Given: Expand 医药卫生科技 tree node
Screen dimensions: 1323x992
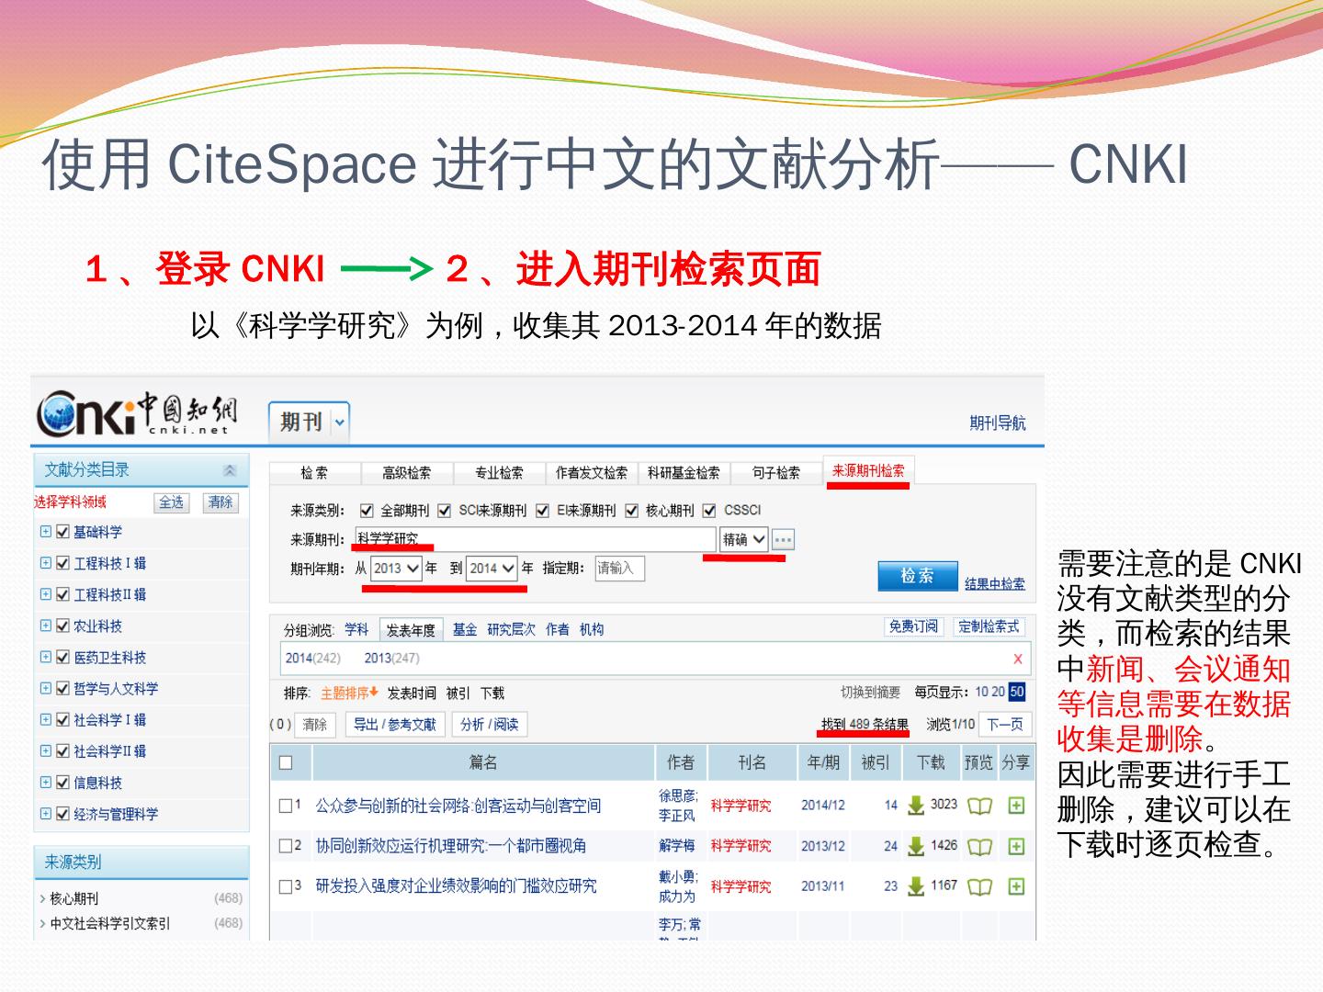Looking at the screenshot, I should click(x=45, y=658).
